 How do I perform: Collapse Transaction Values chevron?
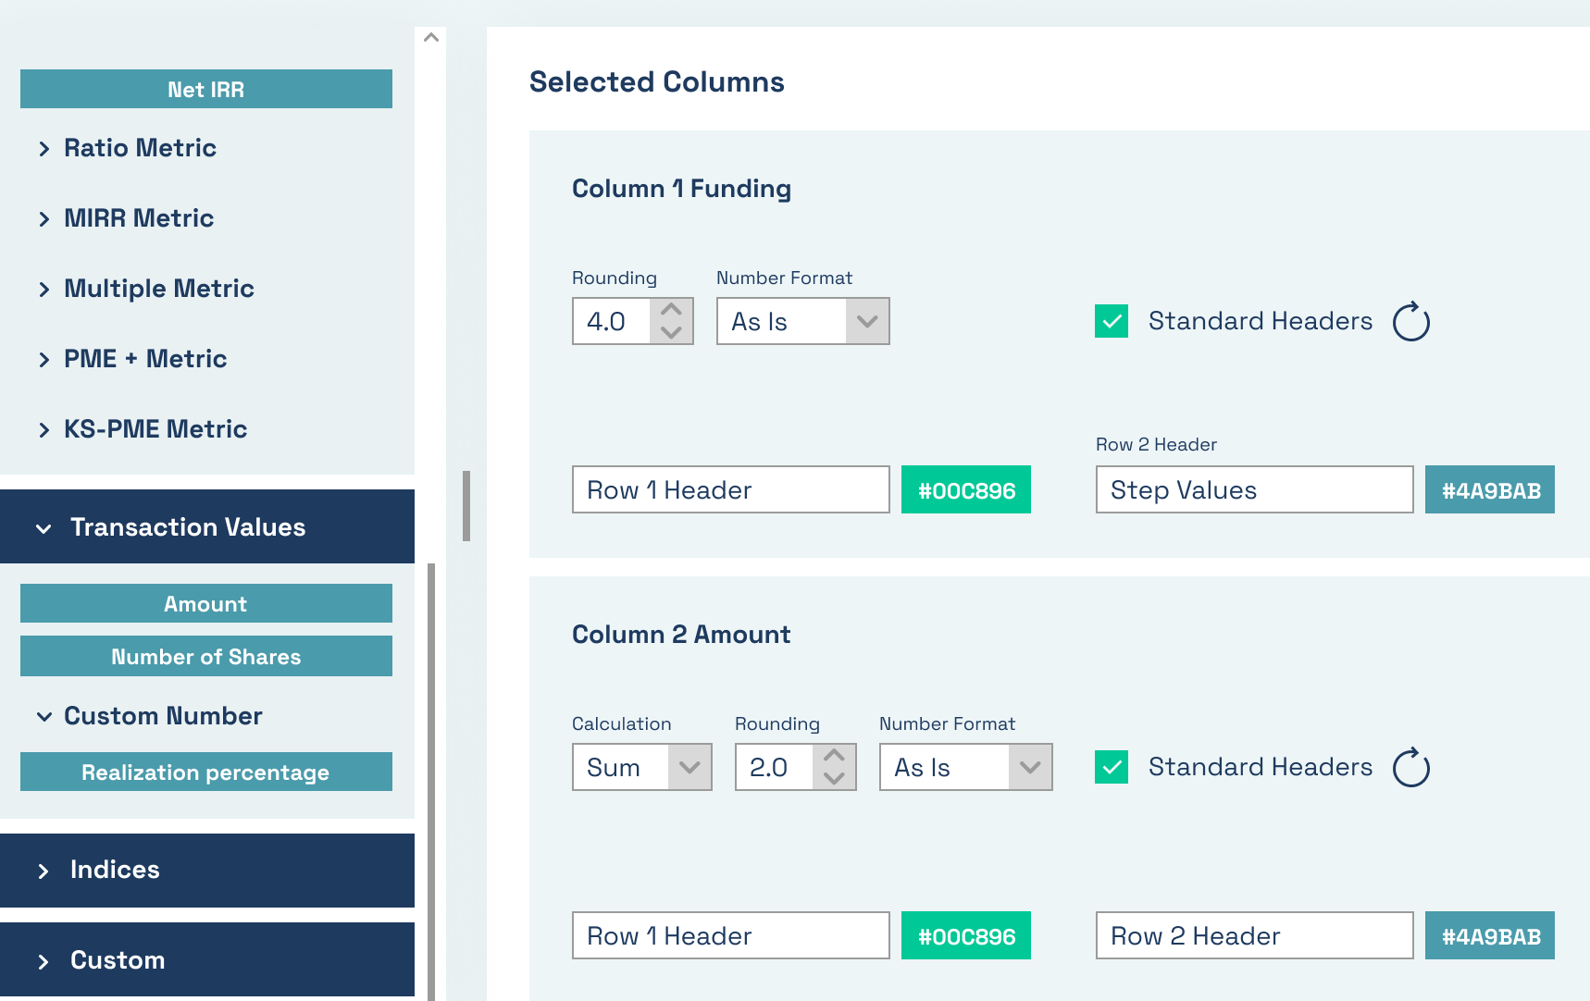pos(43,528)
